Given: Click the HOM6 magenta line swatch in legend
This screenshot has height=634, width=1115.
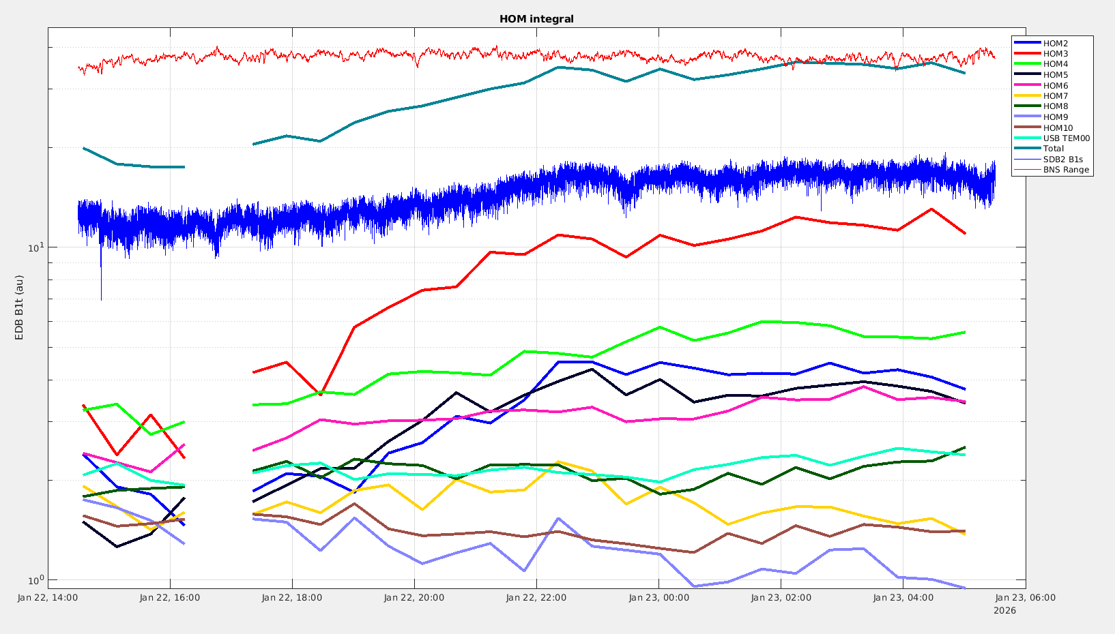Looking at the screenshot, I should (1027, 85).
